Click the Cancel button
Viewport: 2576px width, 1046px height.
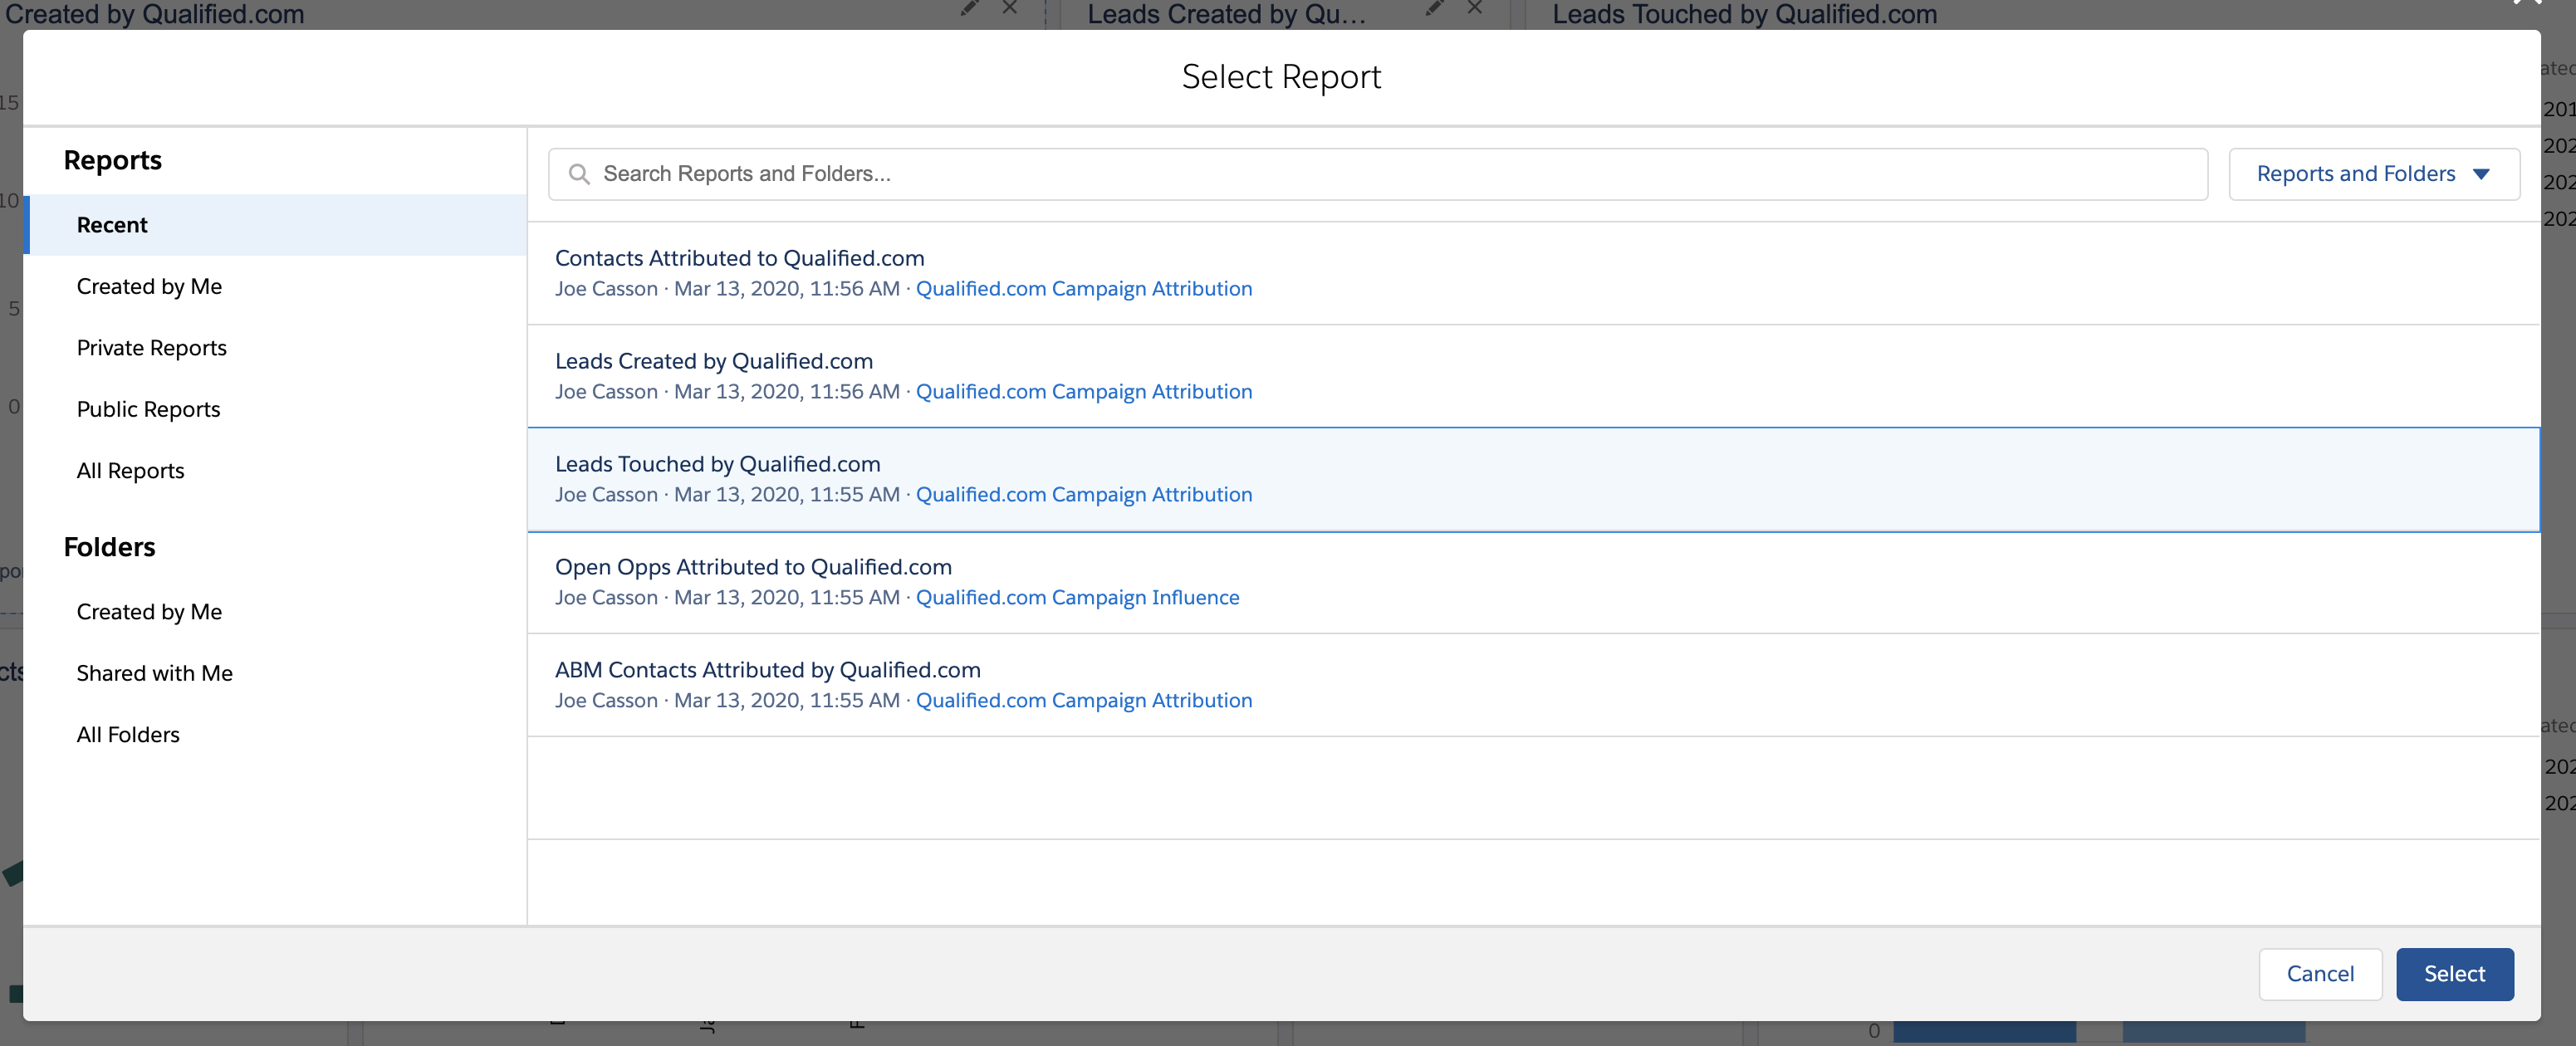point(2320,974)
